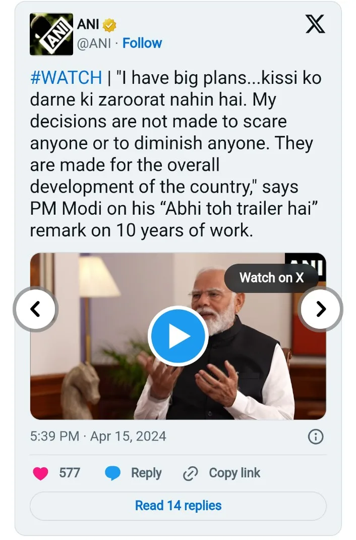
Task: Click the Watch on X button
Action: click(x=271, y=277)
